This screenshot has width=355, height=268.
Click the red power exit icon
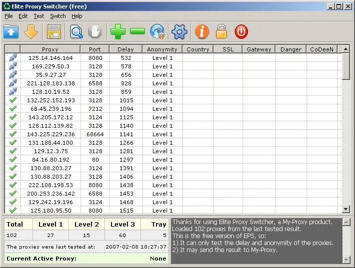(x=241, y=31)
